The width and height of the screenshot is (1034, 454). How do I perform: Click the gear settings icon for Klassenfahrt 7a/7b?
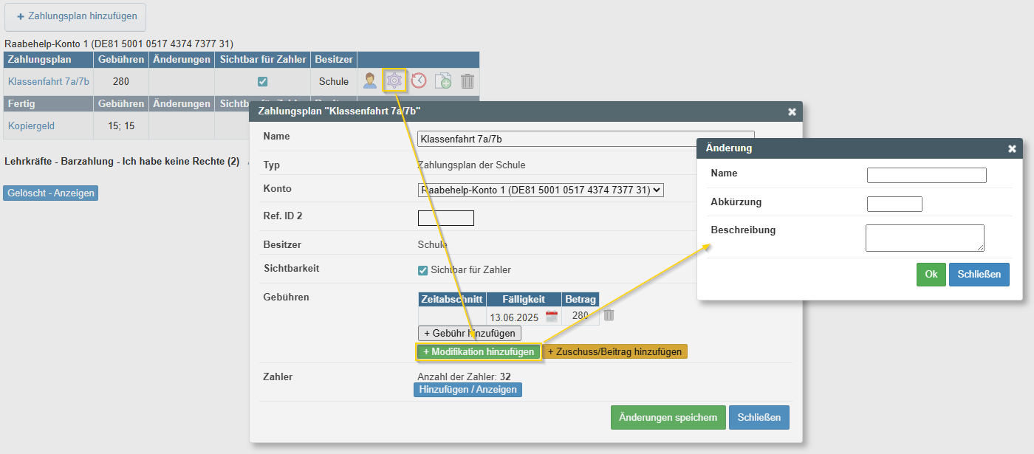coord(394,80)
